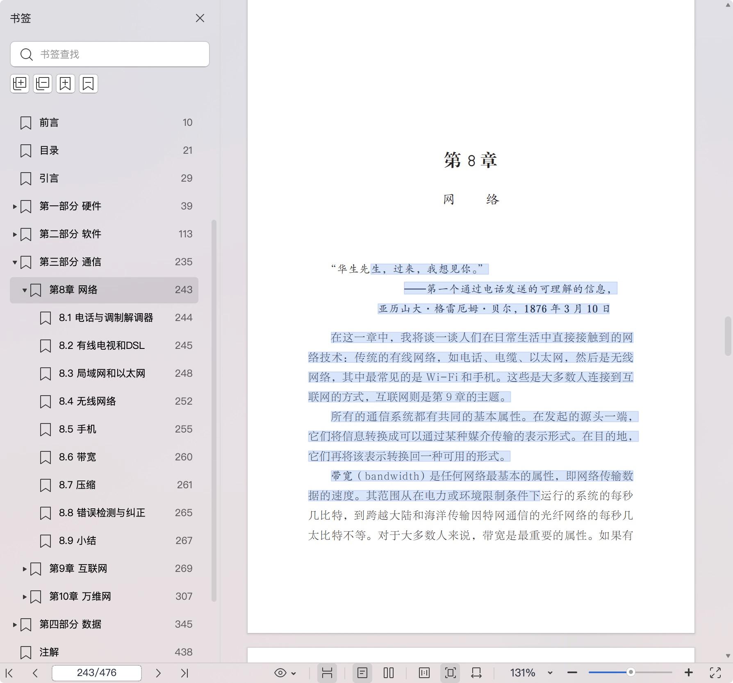Expand 第二部分 软件 section
Image resolution: width=733 pixels, height=683 pixels.
click(14, 234)
